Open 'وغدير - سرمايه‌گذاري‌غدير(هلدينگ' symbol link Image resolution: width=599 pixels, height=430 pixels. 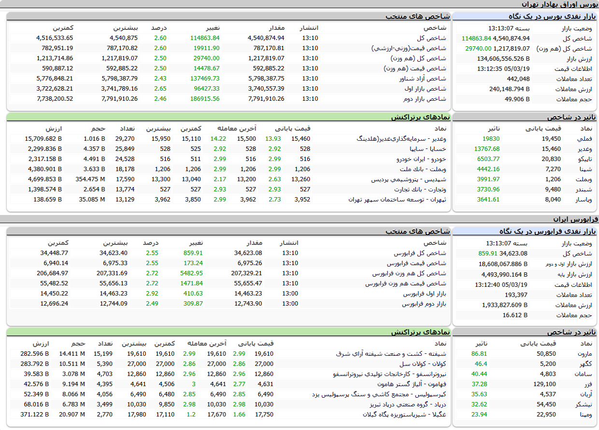[402, 139]
